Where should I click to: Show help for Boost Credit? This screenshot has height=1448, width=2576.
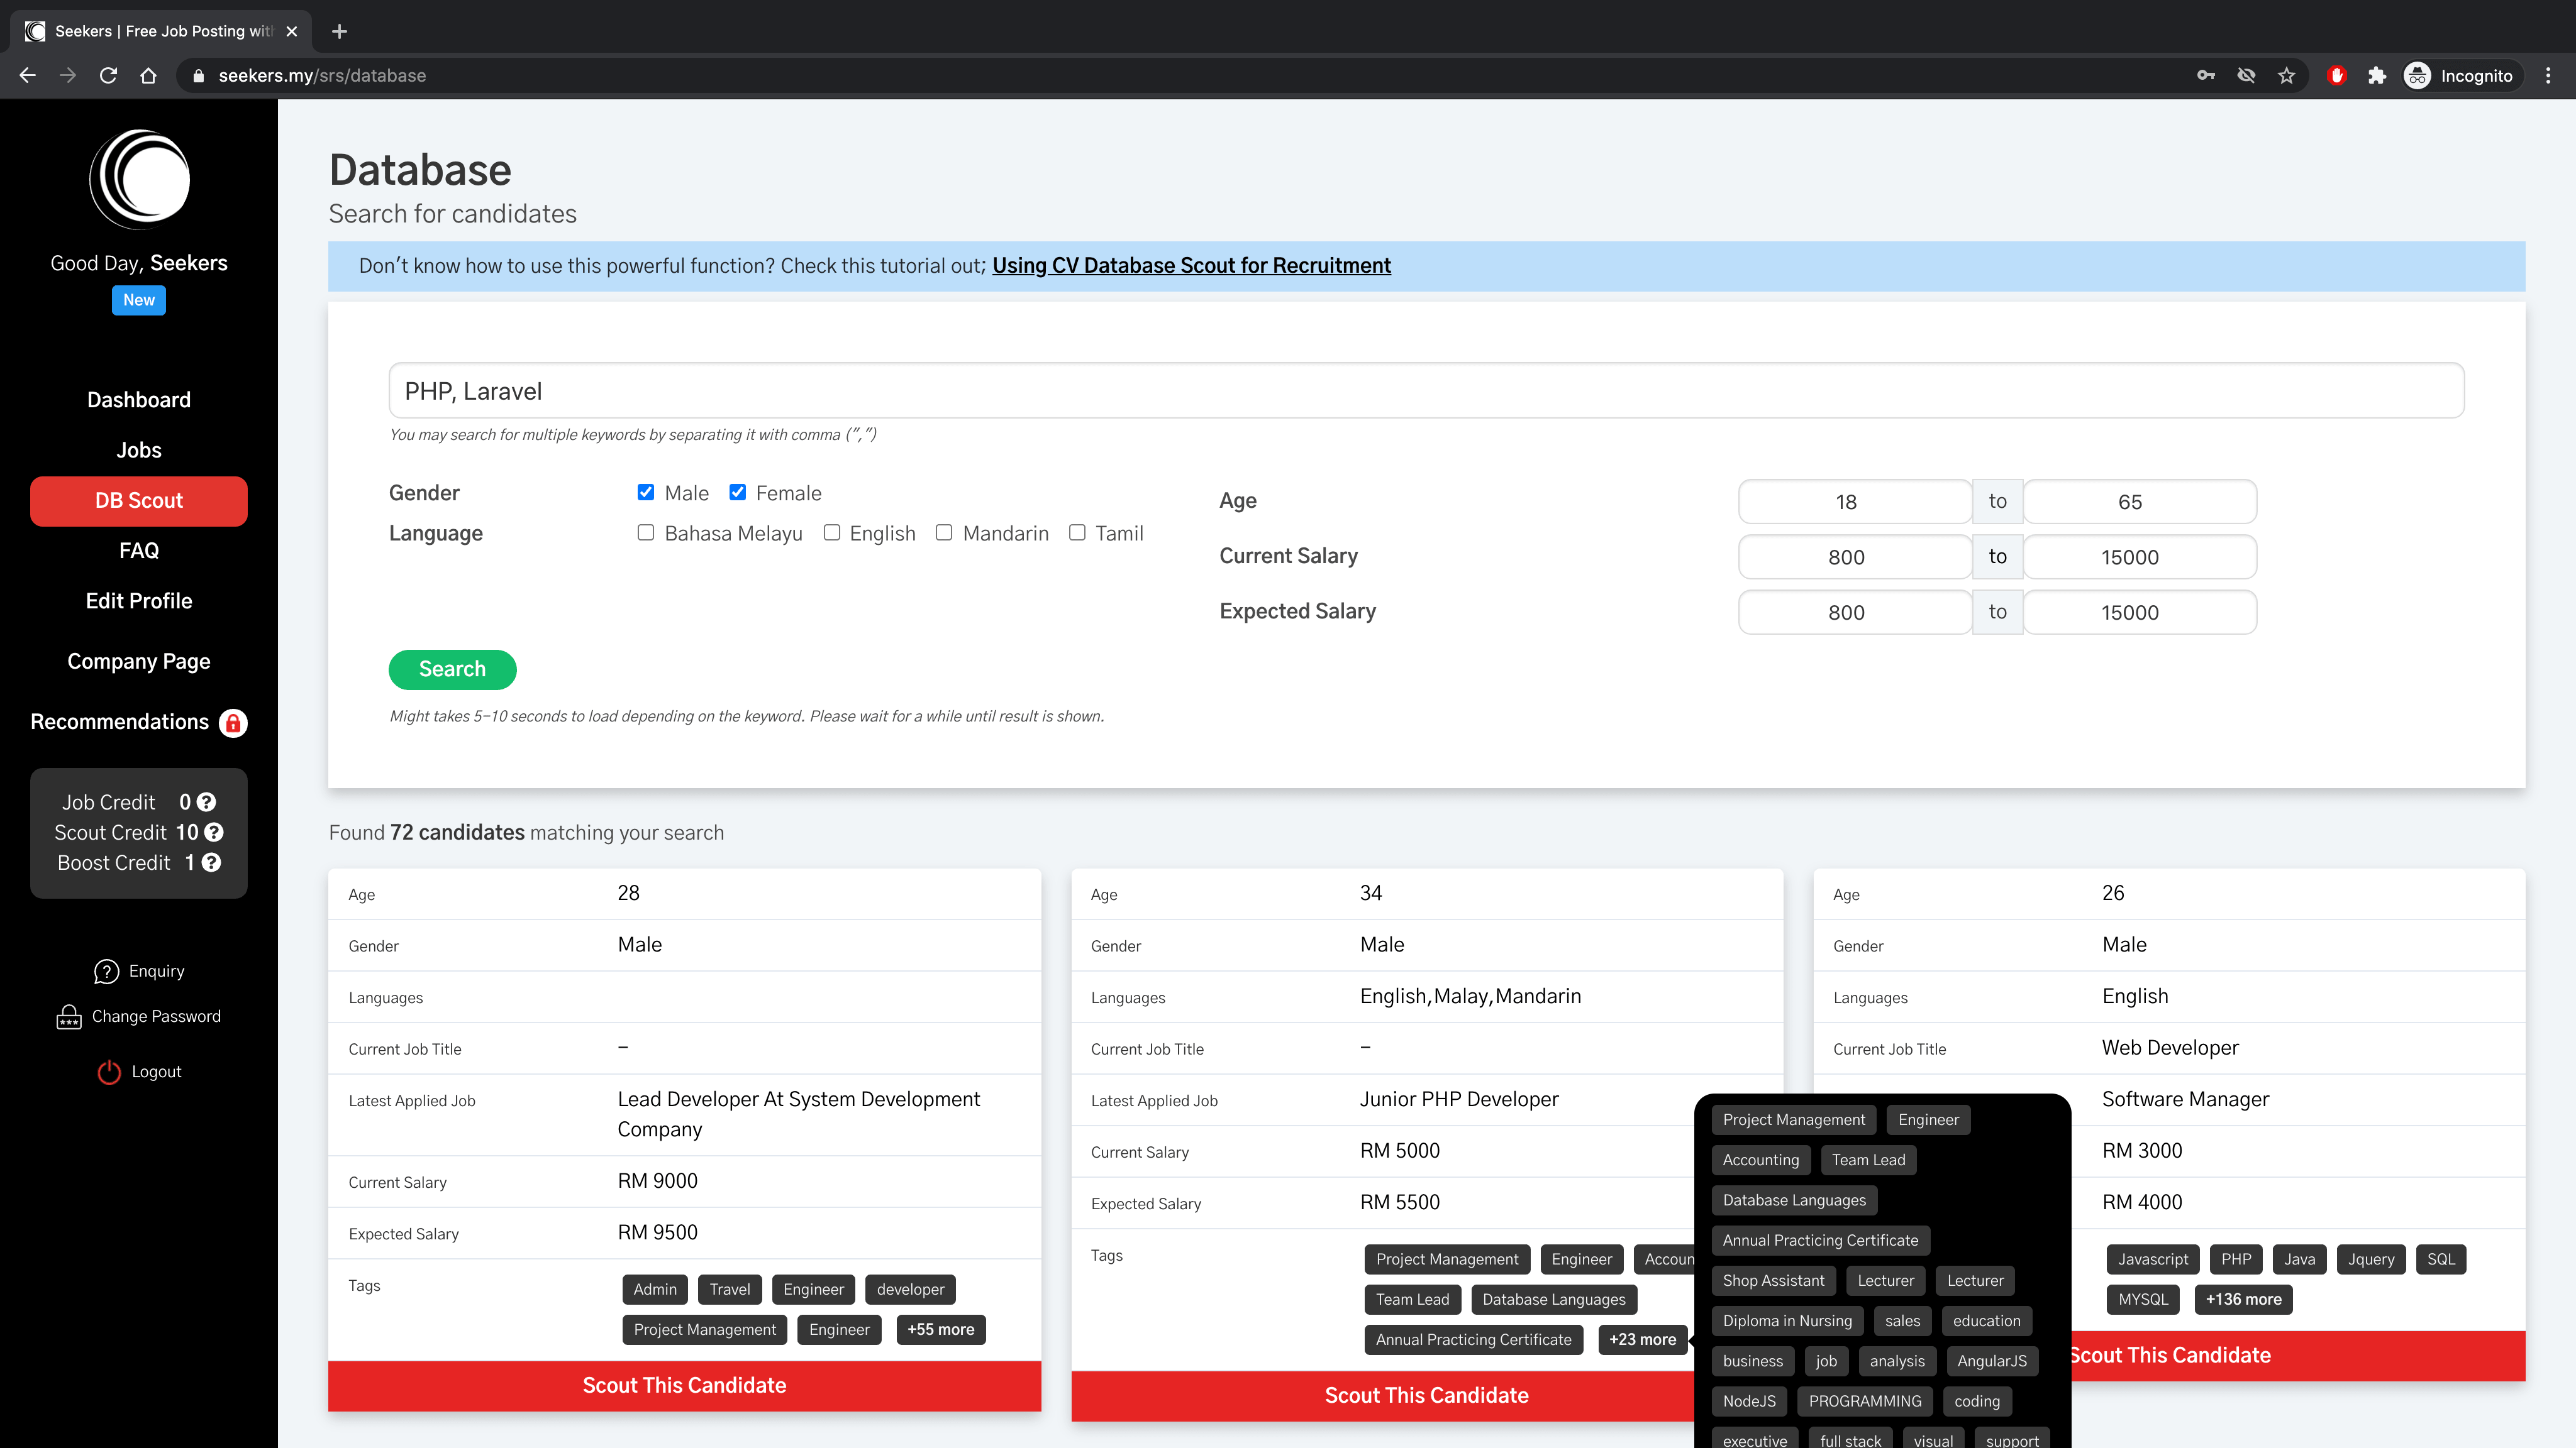click(x=211, y=862)
